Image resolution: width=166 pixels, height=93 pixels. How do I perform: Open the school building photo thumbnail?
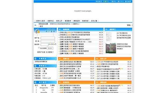(111, 48)
